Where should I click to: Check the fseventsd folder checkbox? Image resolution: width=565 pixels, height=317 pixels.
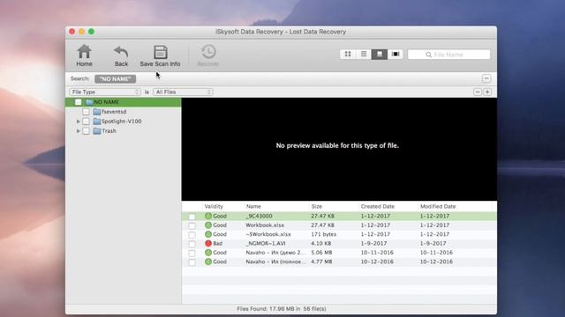click(86, 112)
